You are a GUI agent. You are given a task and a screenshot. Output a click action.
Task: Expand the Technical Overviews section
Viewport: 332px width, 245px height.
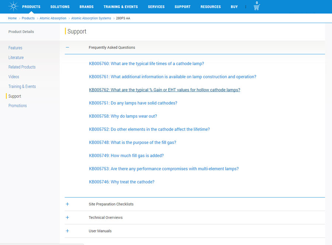pos(68,217)
